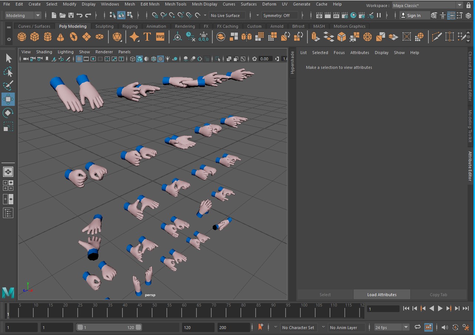Click the playback range slider bar

(109, 328)
